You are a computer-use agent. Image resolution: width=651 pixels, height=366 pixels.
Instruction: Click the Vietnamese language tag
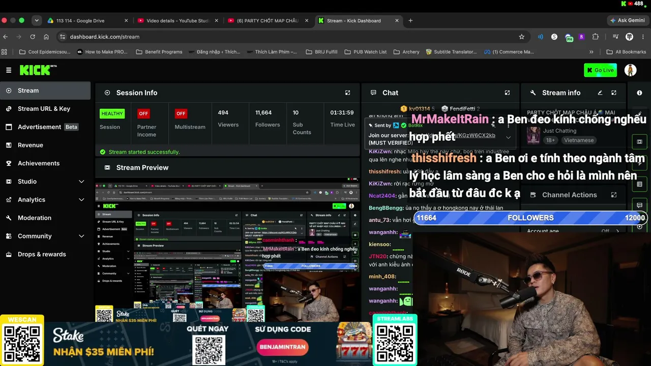click(x=579, y=140)
